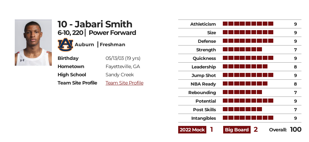Select the Jump Shot rating bar
This screenshot has height=142, width=309.
click(x=248, y=75)
